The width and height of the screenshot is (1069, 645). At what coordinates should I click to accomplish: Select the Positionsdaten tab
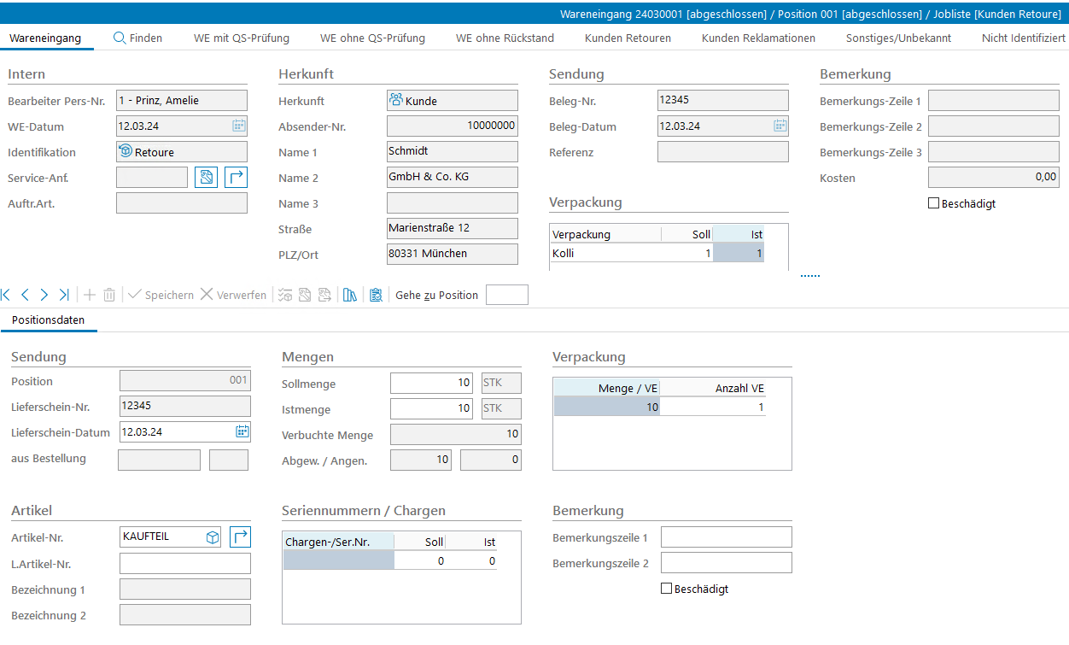pos(49,320)
